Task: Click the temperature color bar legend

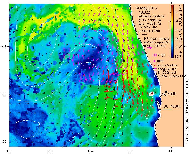Action: pos(172,31)
